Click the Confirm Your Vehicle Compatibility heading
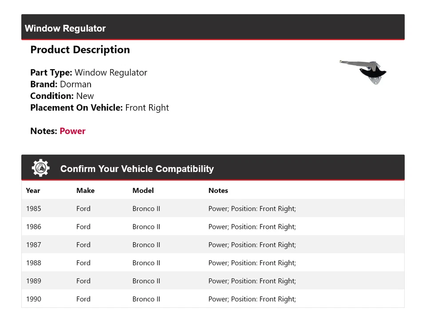This screenshot has height=322, width=426. click(x=137, y=169)
